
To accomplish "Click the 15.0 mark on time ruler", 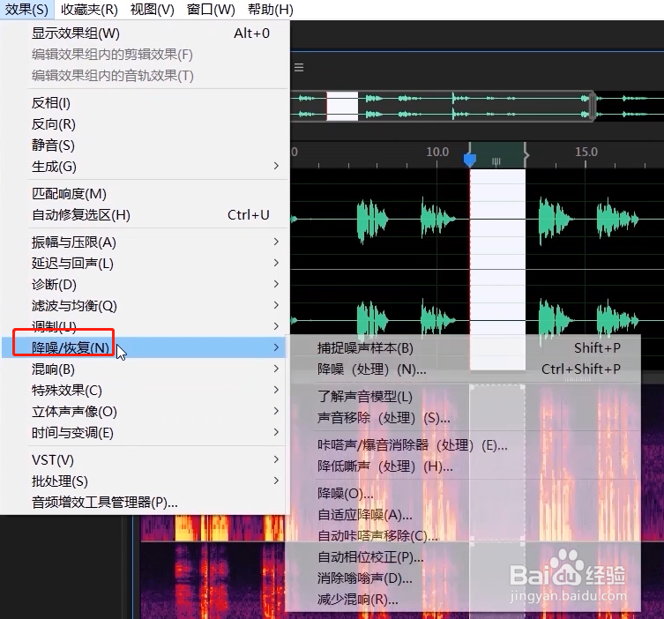I will pyautogui.click(x=586, y=152).
